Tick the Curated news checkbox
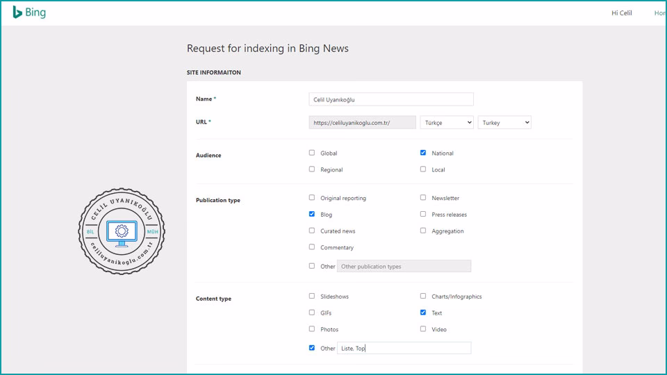Image resolution: width=667 pixels, height=375 pixels. click(312, 231)
